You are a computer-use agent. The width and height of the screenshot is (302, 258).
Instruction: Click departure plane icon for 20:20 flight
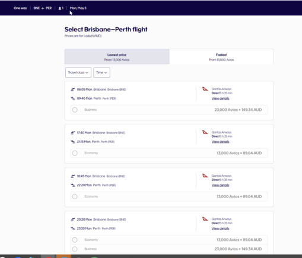click(x=73, y=219)
